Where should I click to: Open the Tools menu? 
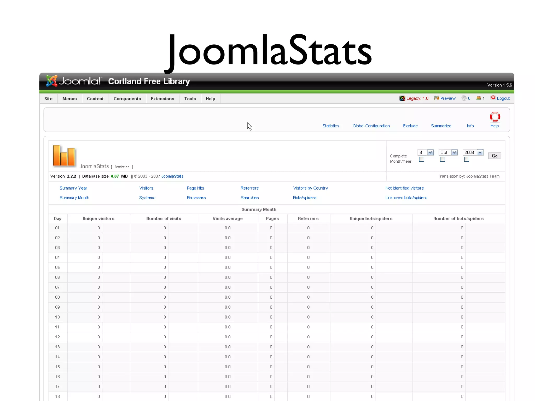click(190, 99)
